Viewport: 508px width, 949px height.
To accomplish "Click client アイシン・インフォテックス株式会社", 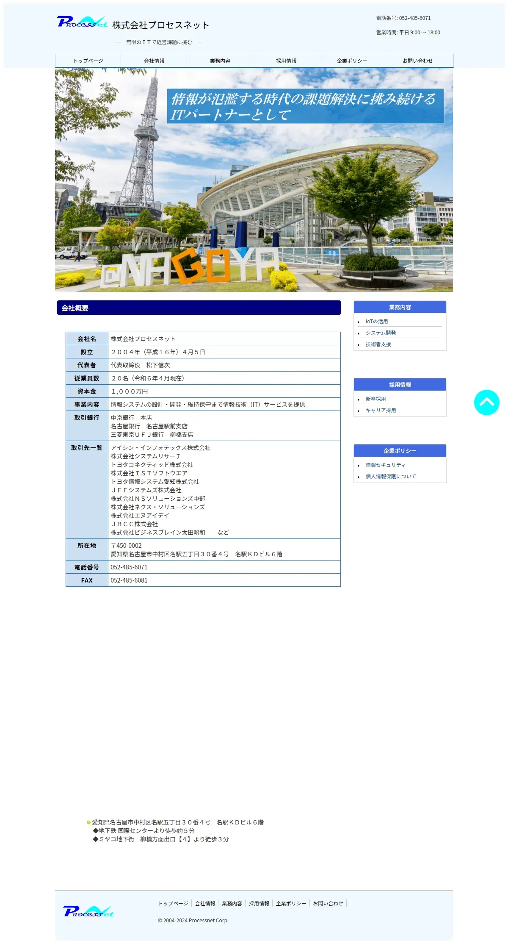I will pos(161,448).
